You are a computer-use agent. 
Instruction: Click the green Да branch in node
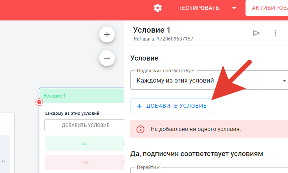(x=85, y=144)
